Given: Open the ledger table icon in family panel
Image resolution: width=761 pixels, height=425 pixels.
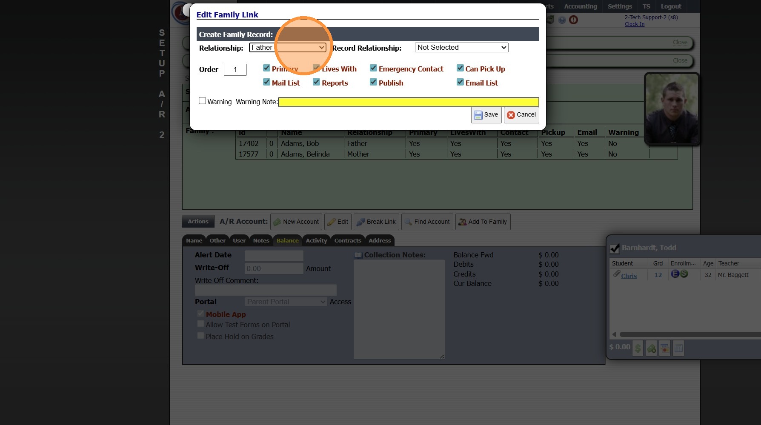Looking at the screenshot, I should 678,348.
